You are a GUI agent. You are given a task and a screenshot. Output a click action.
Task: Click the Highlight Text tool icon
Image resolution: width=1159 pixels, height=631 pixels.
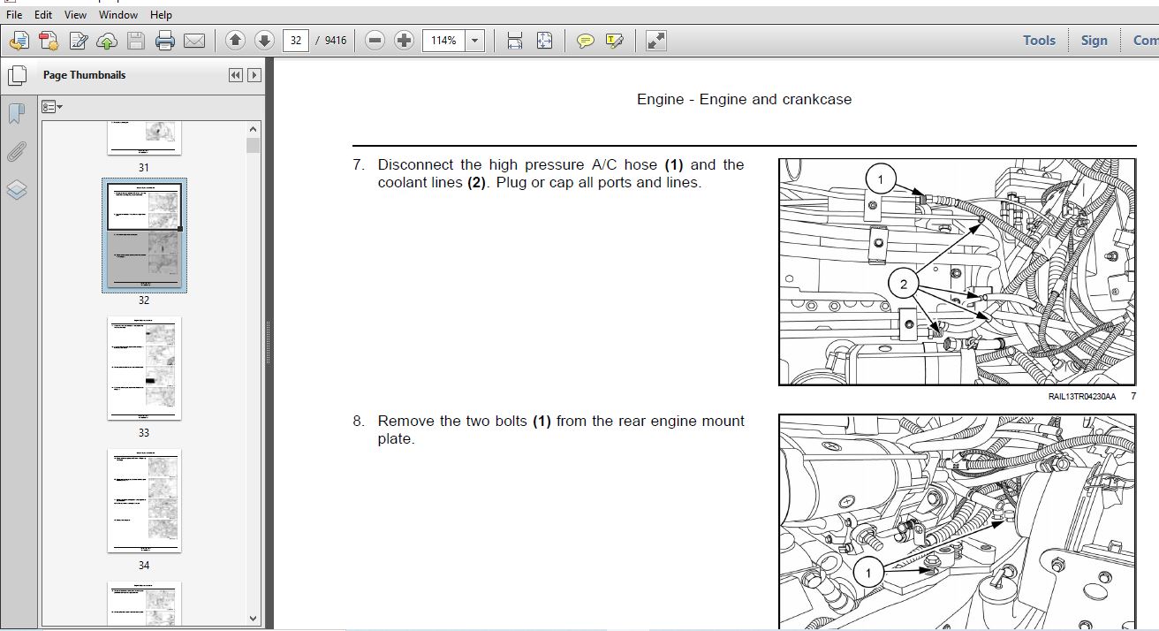click(x=615, y=40)
